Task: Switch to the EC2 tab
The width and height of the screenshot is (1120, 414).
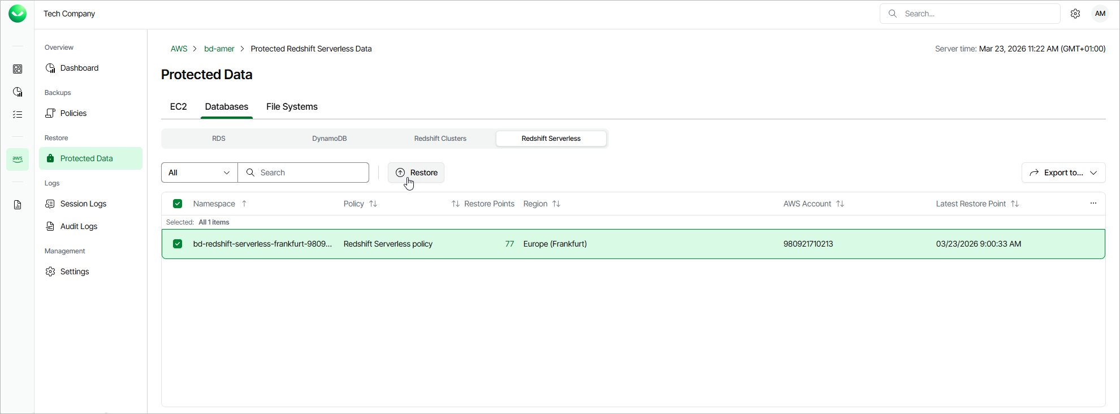Action: (x=179, y=106)
